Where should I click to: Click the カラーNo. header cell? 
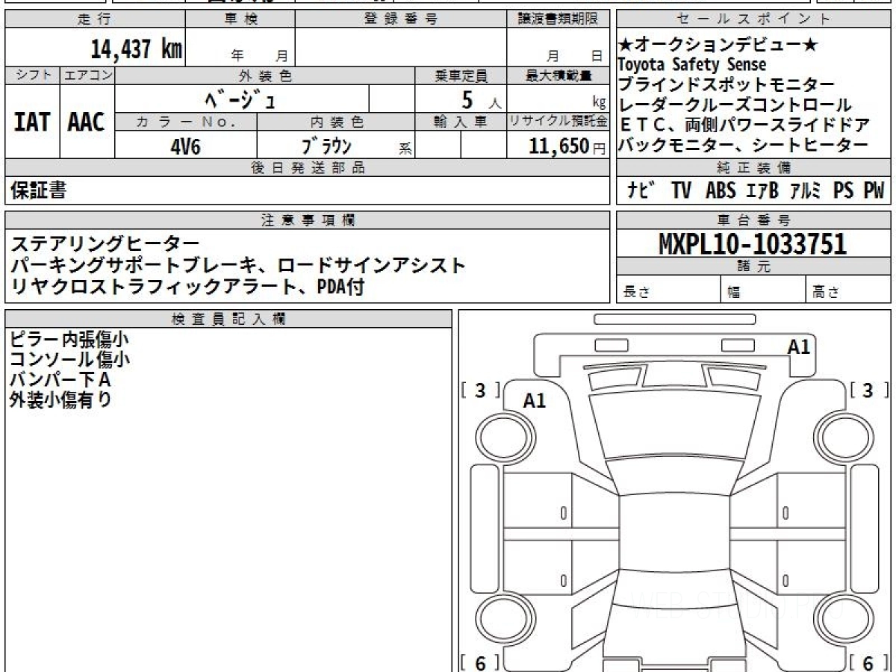coord(186,122)
